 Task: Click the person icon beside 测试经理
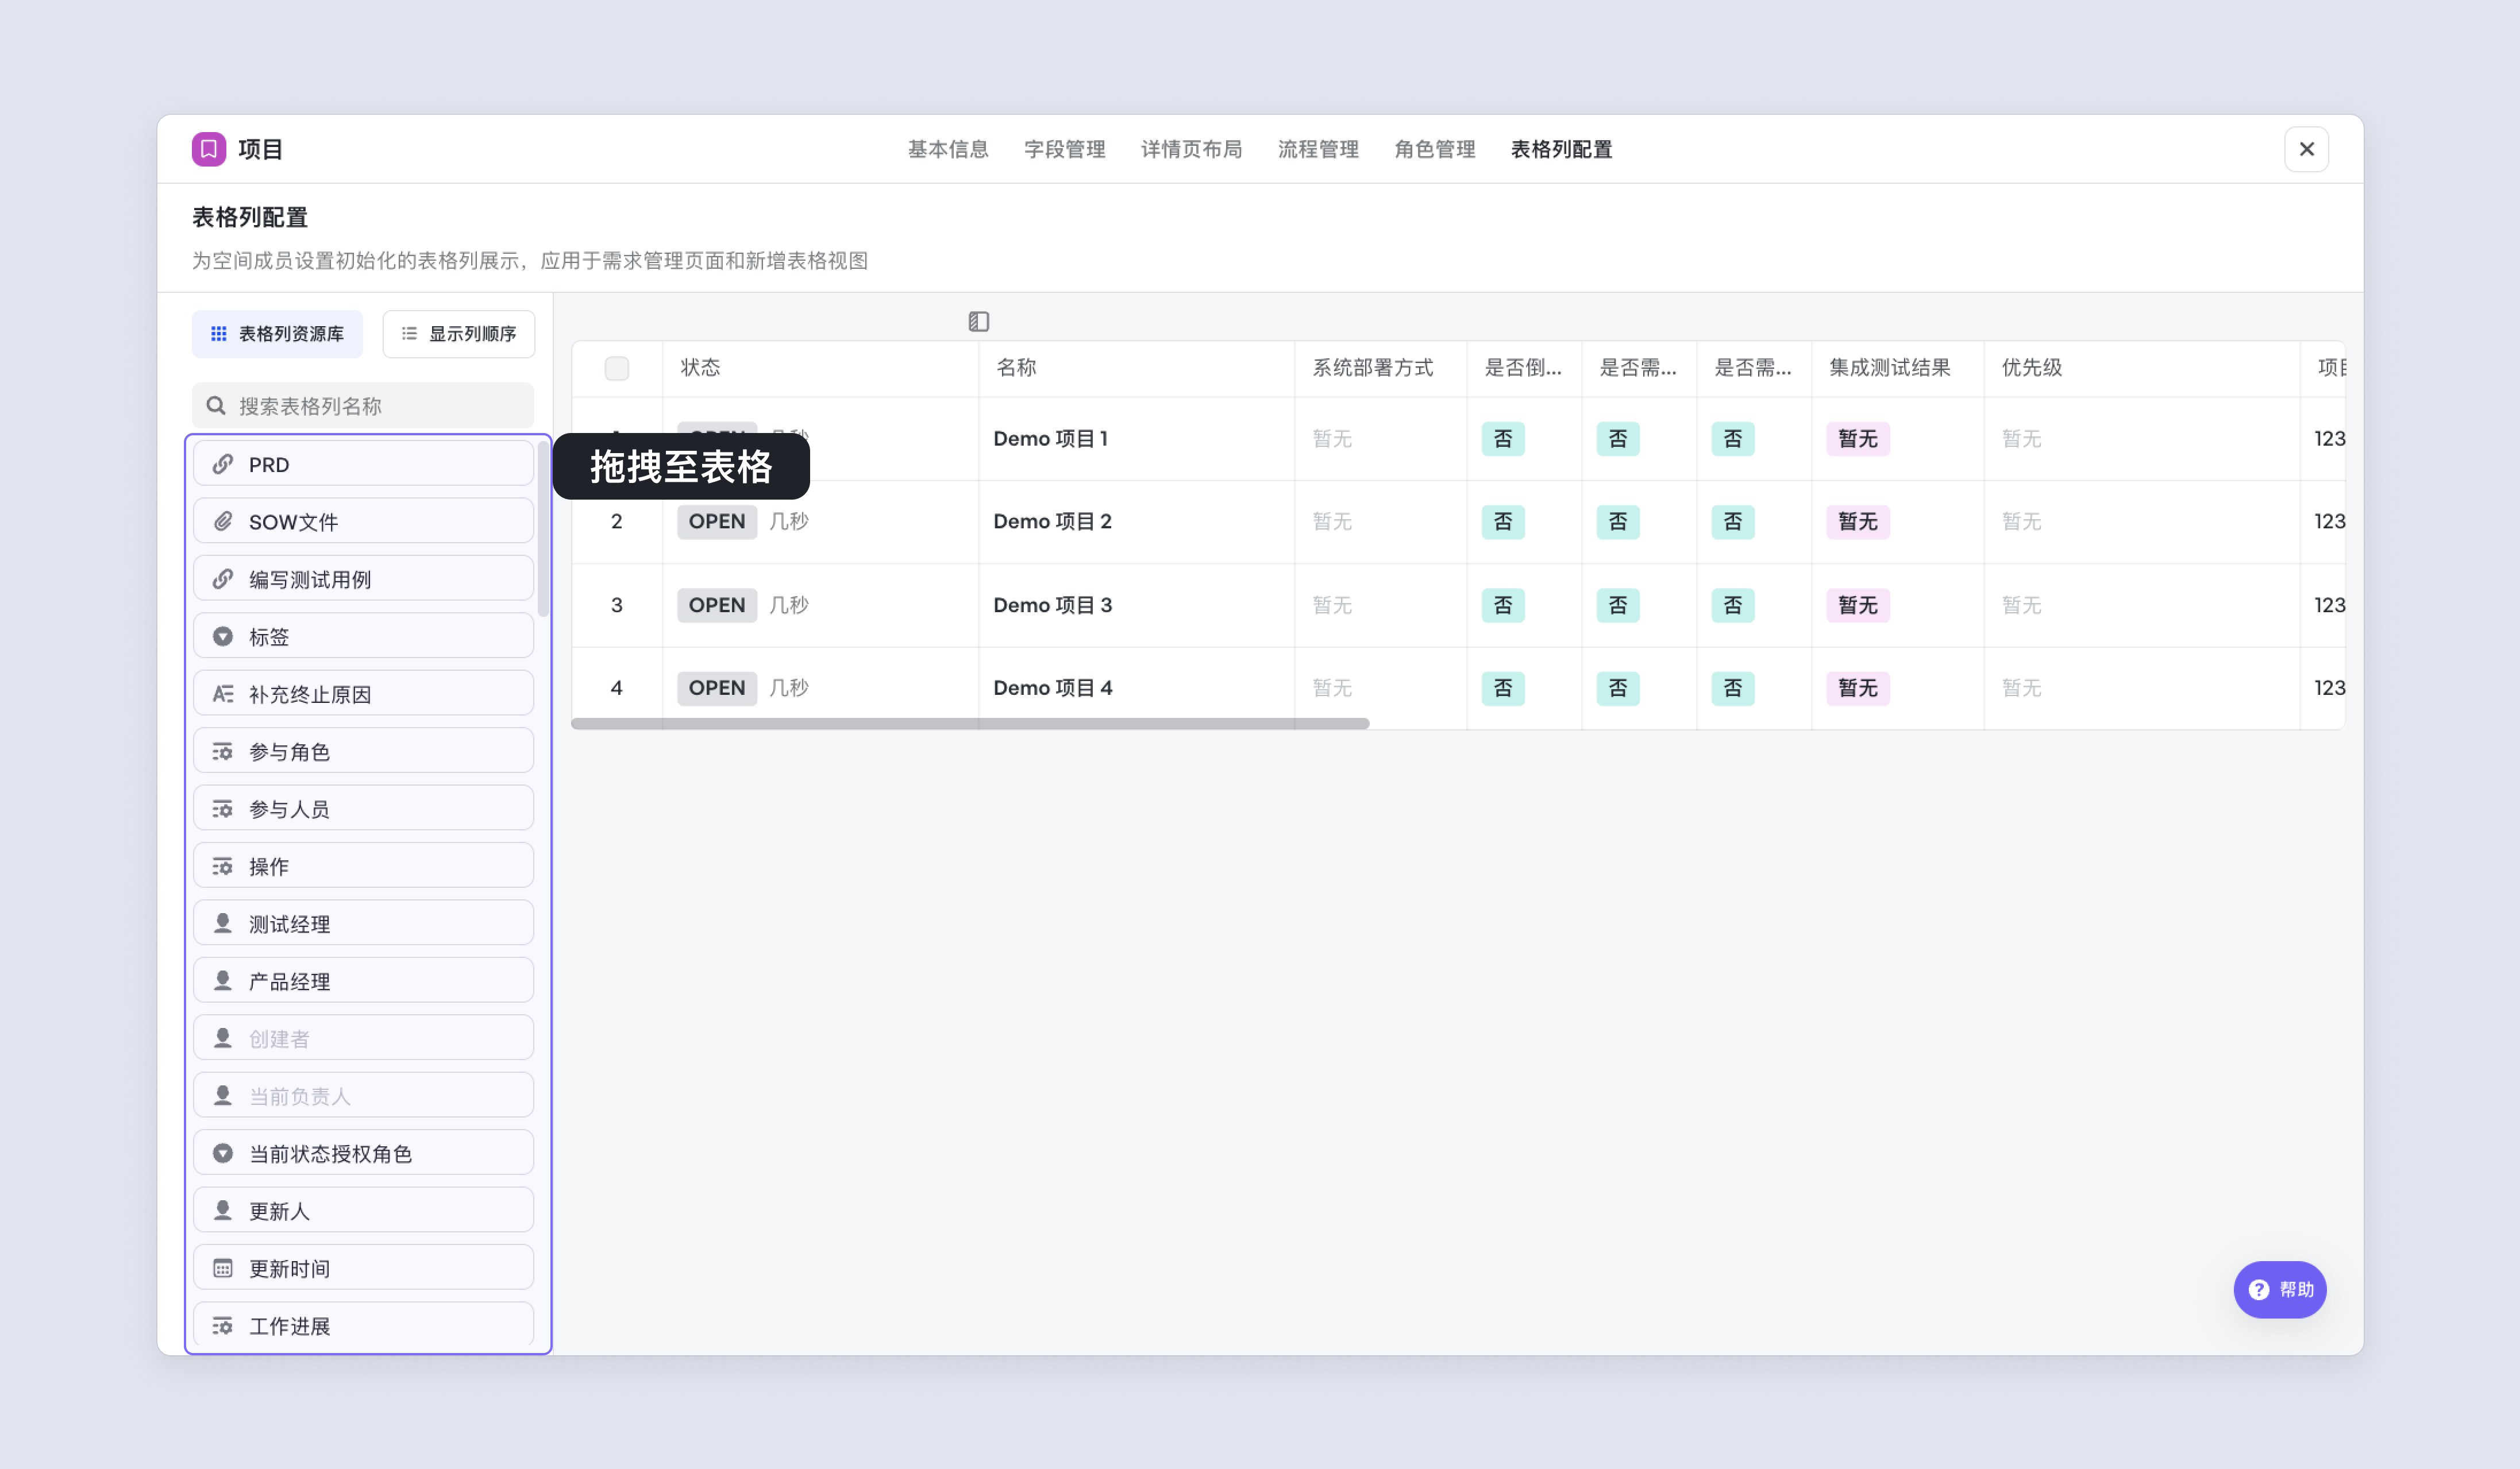point(223,923)
